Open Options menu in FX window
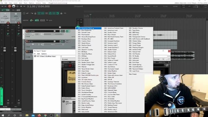The image size is (208, 117). (x=44, y=54)
